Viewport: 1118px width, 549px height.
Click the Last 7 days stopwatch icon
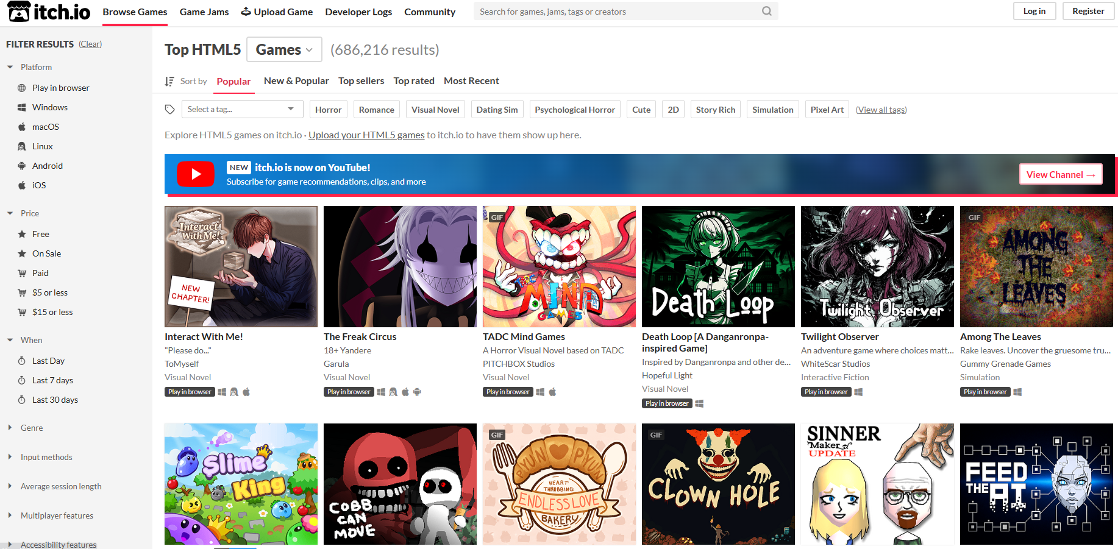tap(22, 380)
